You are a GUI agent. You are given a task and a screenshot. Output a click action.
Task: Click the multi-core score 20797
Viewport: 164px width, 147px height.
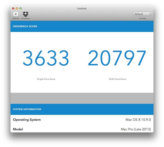pos(117,58)
